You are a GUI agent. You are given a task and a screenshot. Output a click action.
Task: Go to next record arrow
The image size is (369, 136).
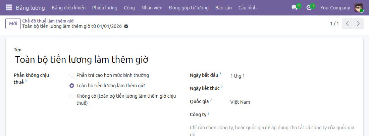pos(358,24)
